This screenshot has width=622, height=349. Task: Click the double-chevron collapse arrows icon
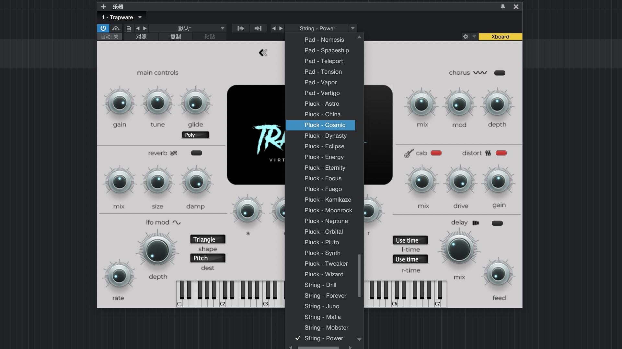pos(263,53)
